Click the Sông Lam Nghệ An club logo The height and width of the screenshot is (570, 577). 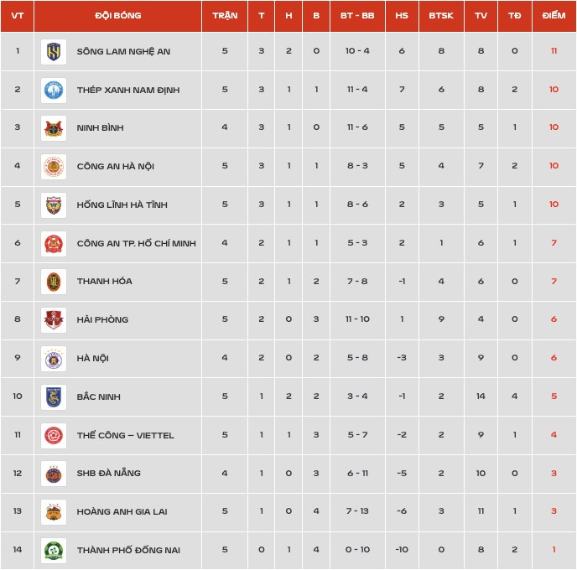click(x=54, y=52)
